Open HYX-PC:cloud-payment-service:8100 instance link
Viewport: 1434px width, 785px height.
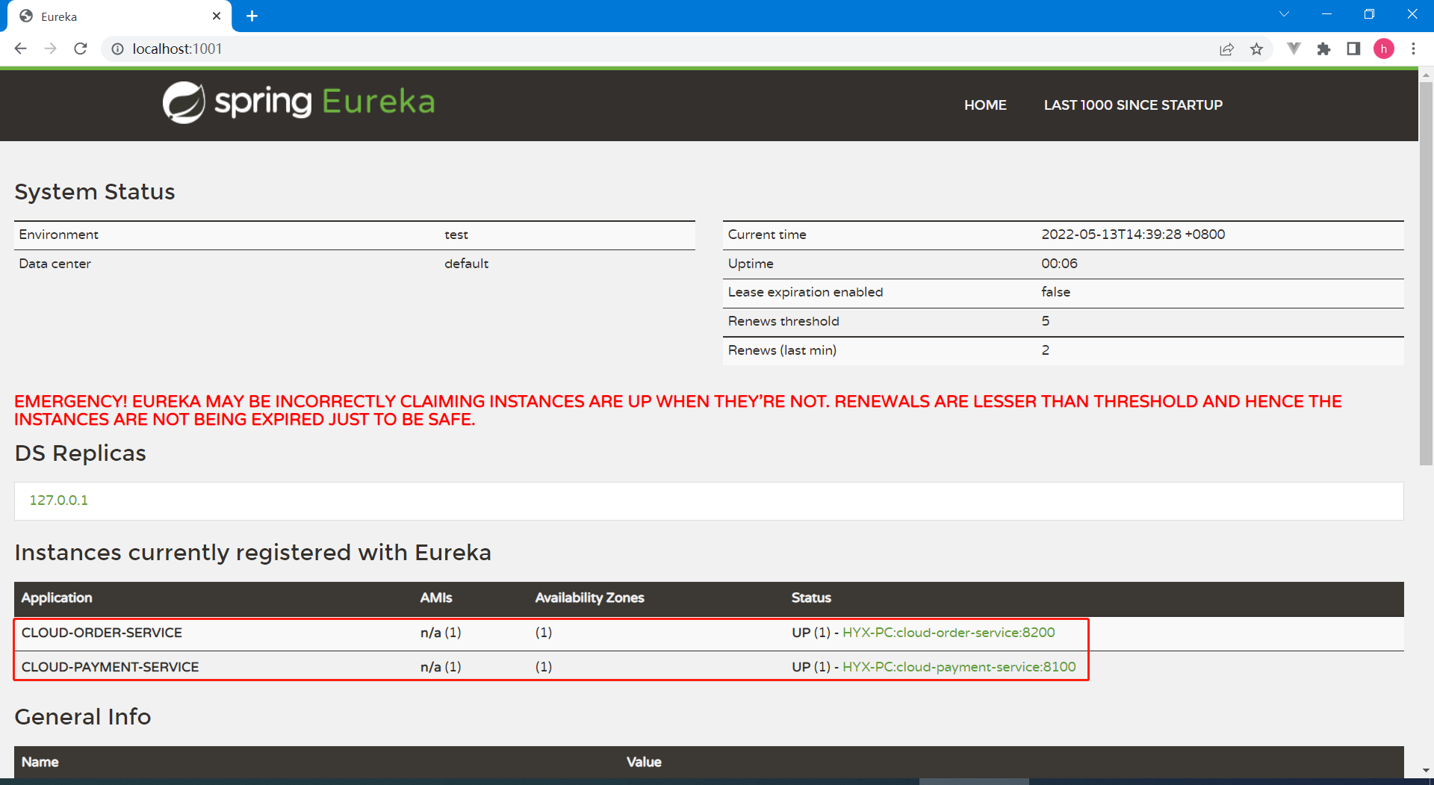tap(959, 667)
